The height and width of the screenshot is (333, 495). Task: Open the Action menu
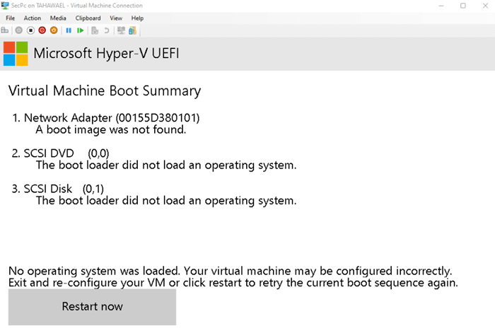click(x=32, y=18)
